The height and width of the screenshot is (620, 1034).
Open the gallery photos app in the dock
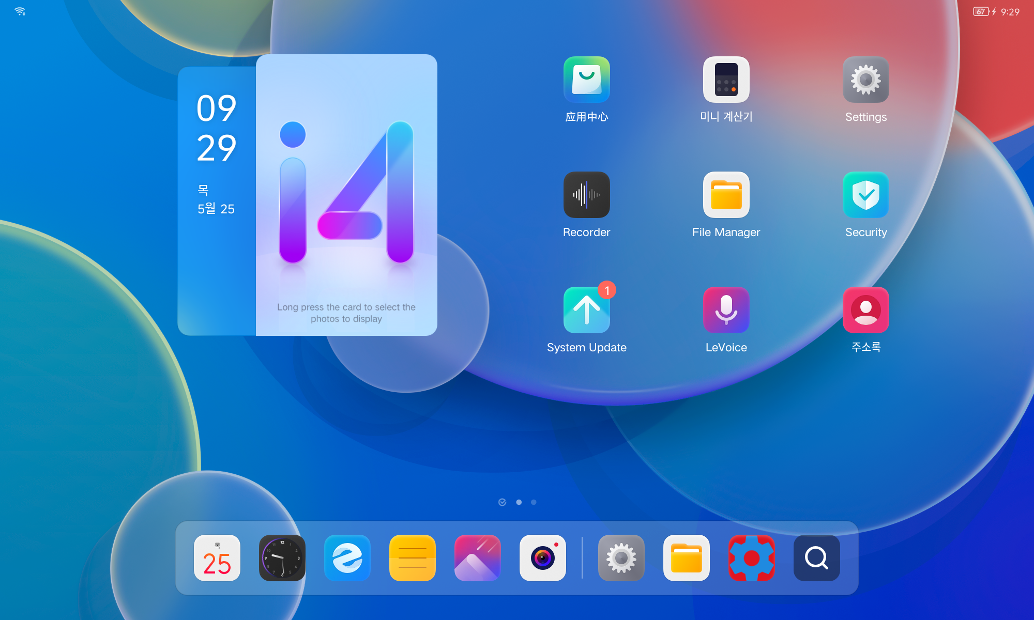[478, 558]
